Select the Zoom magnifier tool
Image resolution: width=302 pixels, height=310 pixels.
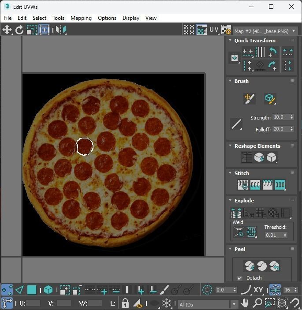click(257, 303)
